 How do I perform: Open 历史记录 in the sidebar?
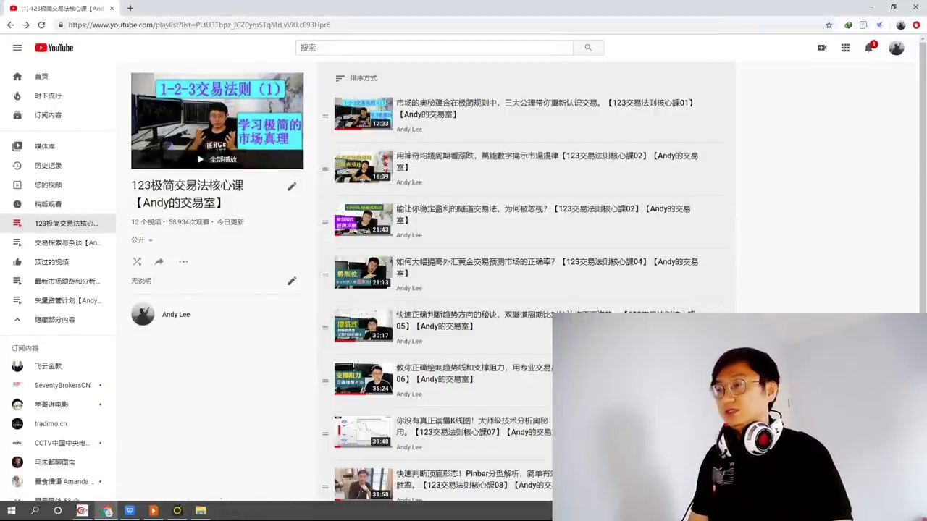(58, 166)
